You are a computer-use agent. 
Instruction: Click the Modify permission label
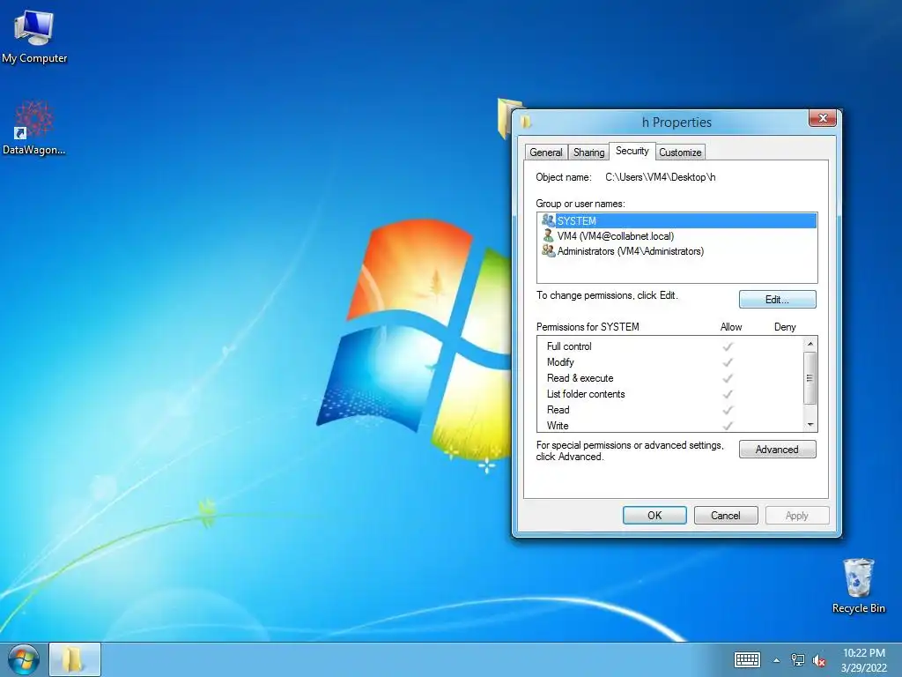tap(560, 362)
